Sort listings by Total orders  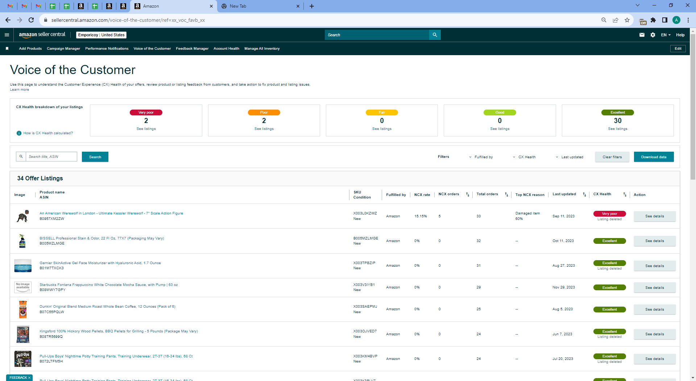(x=506, y=194)
